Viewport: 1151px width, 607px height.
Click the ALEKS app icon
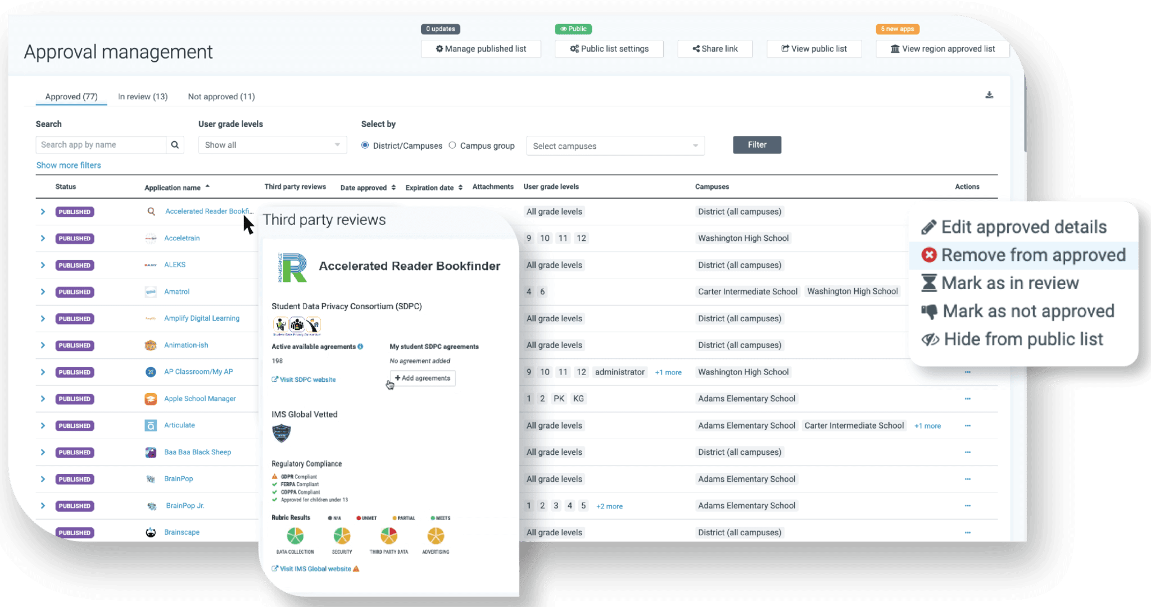click(151, 265)
